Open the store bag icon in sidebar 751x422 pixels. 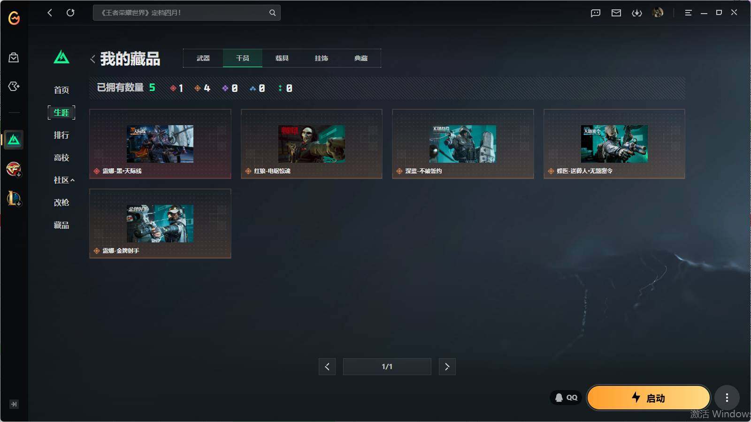[14, 57]
